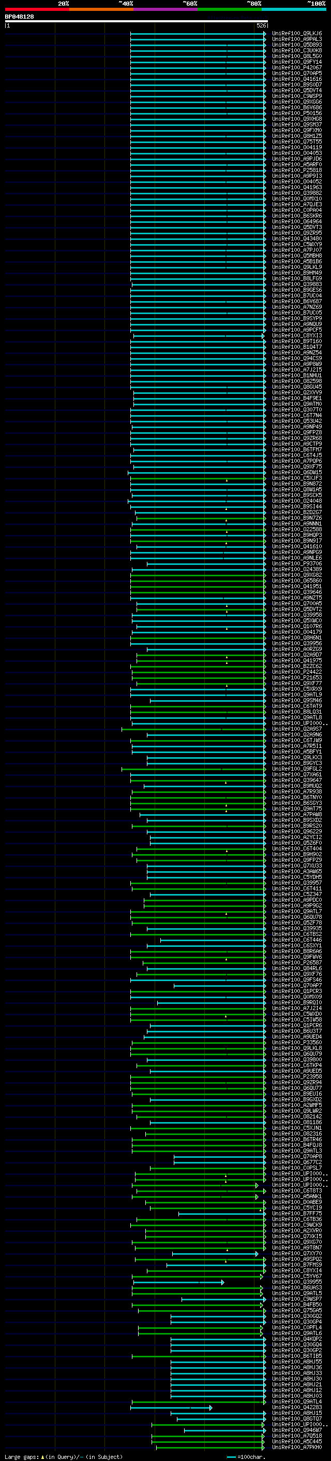The width and height of the screenshot is (331, 1461).
Task: Select the UniRef100_Q41975 label
Action: click(x=297, y=661)
